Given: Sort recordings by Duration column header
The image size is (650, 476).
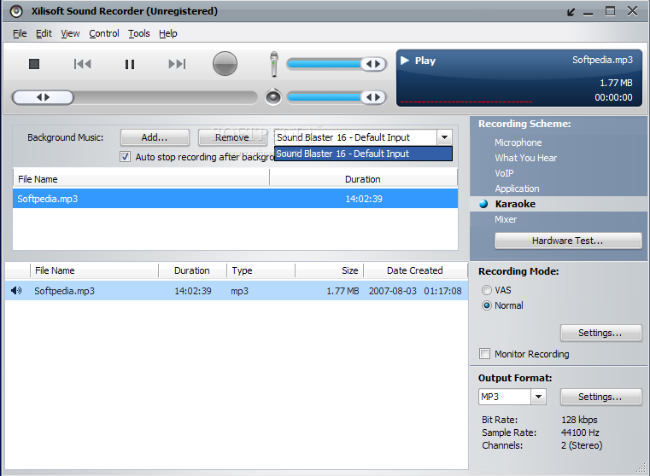Looking at the screenshot, I should (192, 270).
